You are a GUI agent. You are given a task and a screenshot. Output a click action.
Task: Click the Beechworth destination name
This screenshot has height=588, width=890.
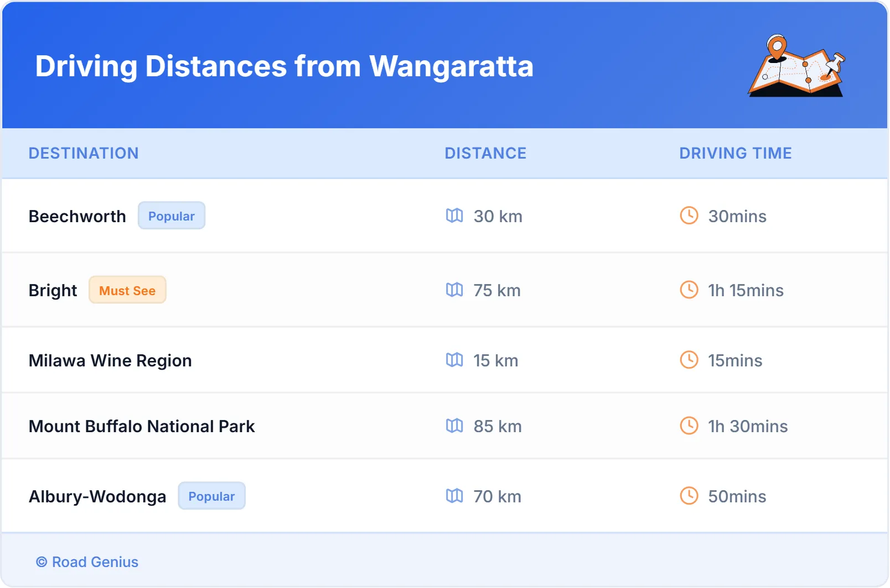tap(77, 216)
